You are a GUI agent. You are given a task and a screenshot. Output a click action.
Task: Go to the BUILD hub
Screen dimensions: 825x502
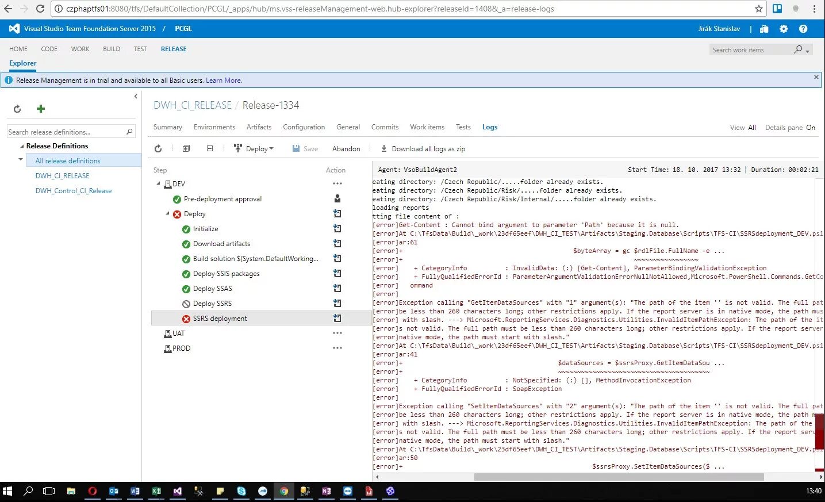pos(112,49)
